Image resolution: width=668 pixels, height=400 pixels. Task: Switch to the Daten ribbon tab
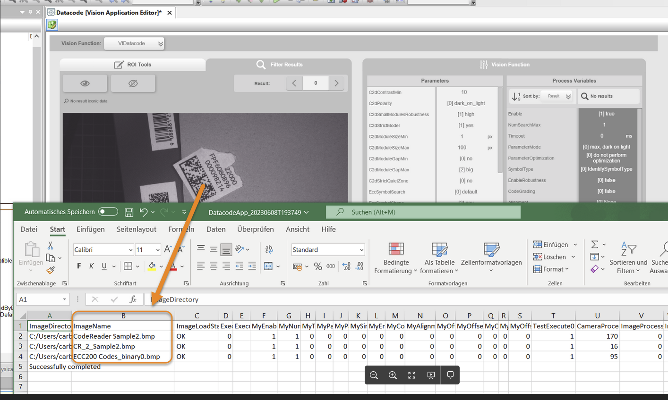pos(216,229)
